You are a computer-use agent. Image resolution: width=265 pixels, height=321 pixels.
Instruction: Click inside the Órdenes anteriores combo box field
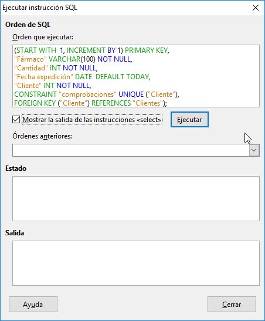pos(131,150)
